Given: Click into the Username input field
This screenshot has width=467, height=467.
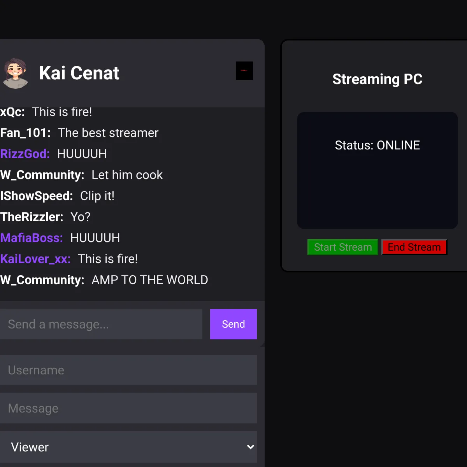Looking at the screenshot, I should point(128,370).
